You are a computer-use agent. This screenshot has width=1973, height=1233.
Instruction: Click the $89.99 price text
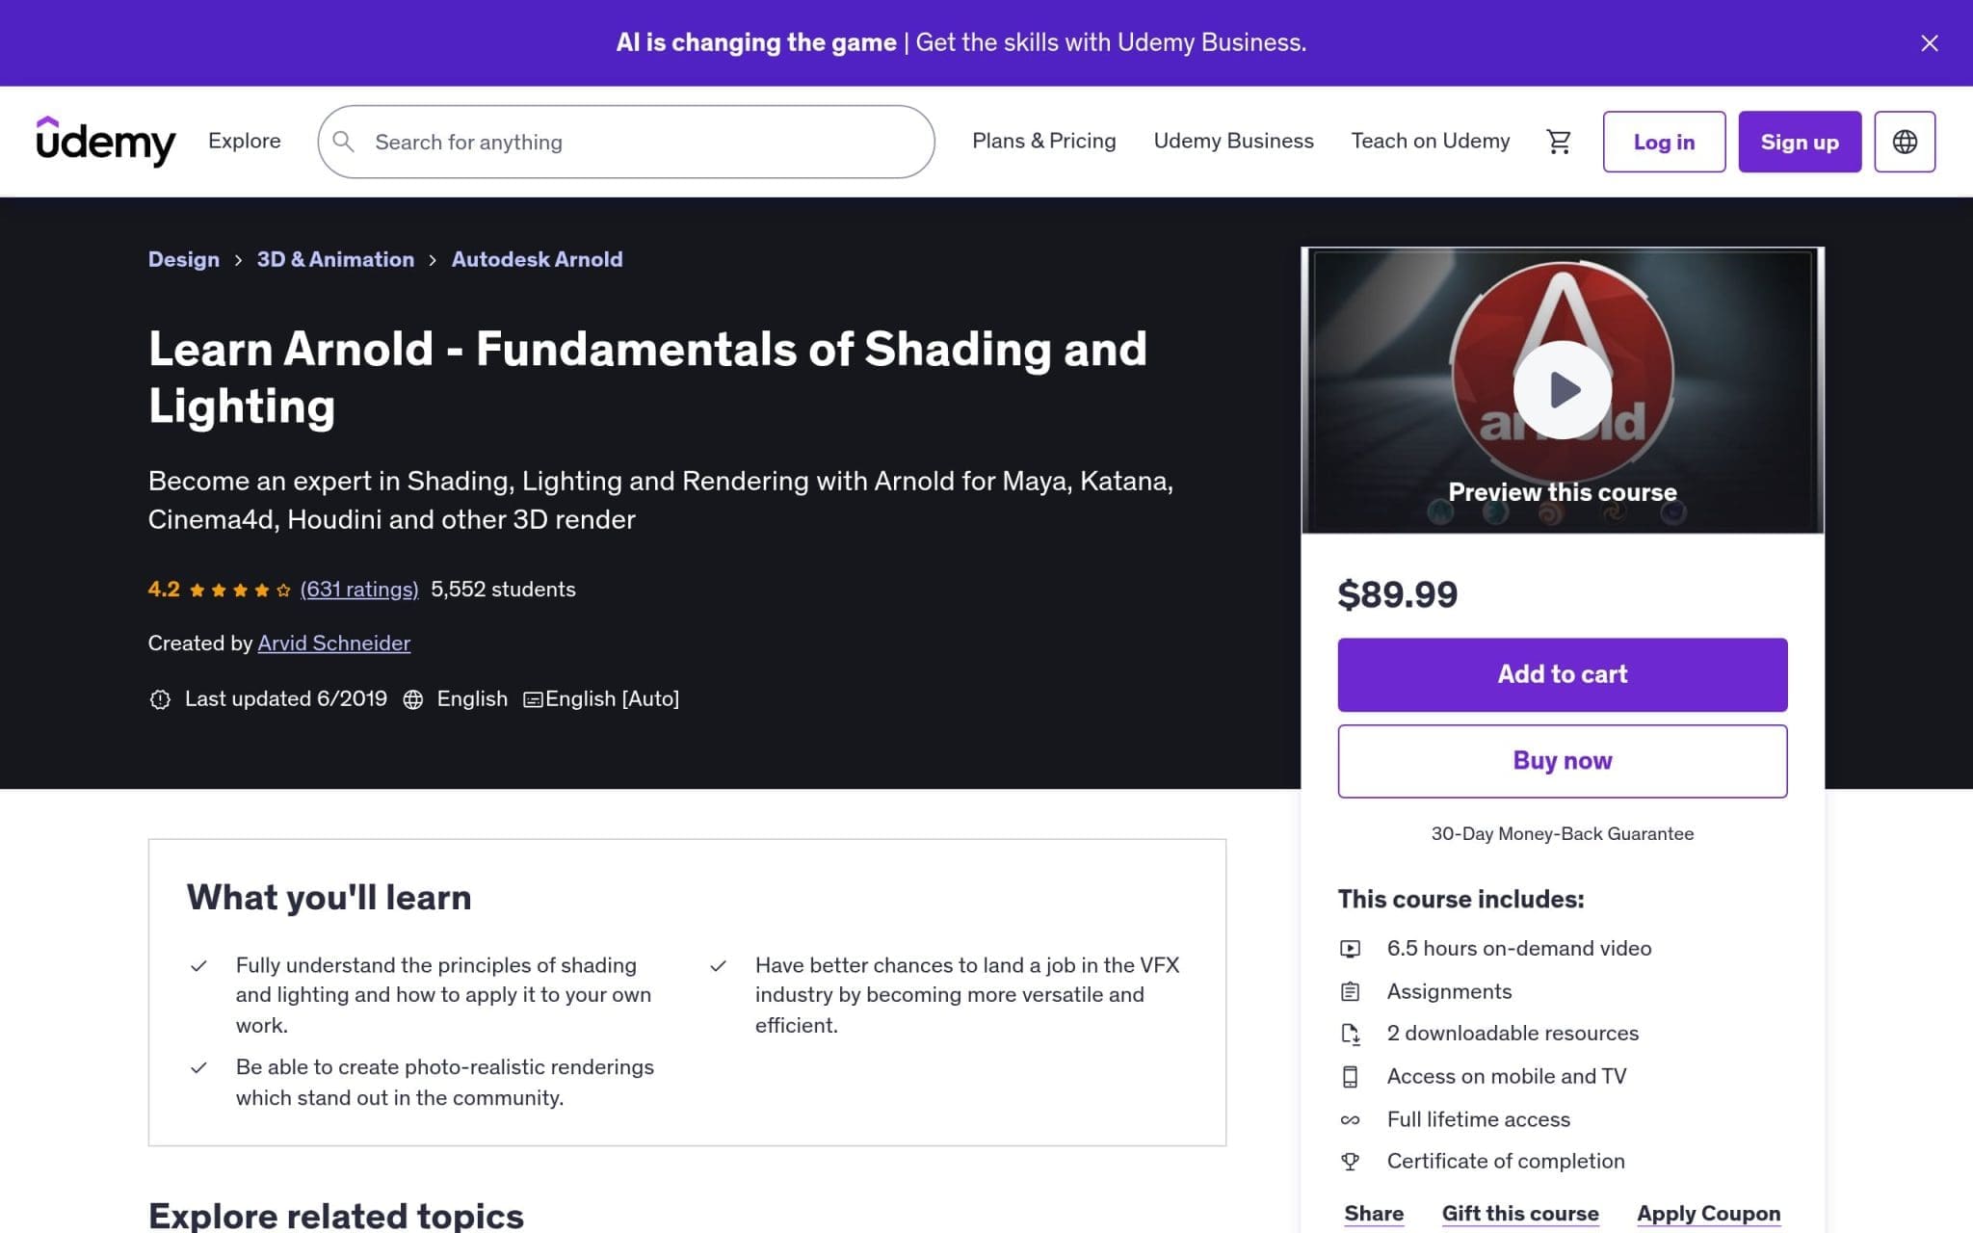(1398, 594)
